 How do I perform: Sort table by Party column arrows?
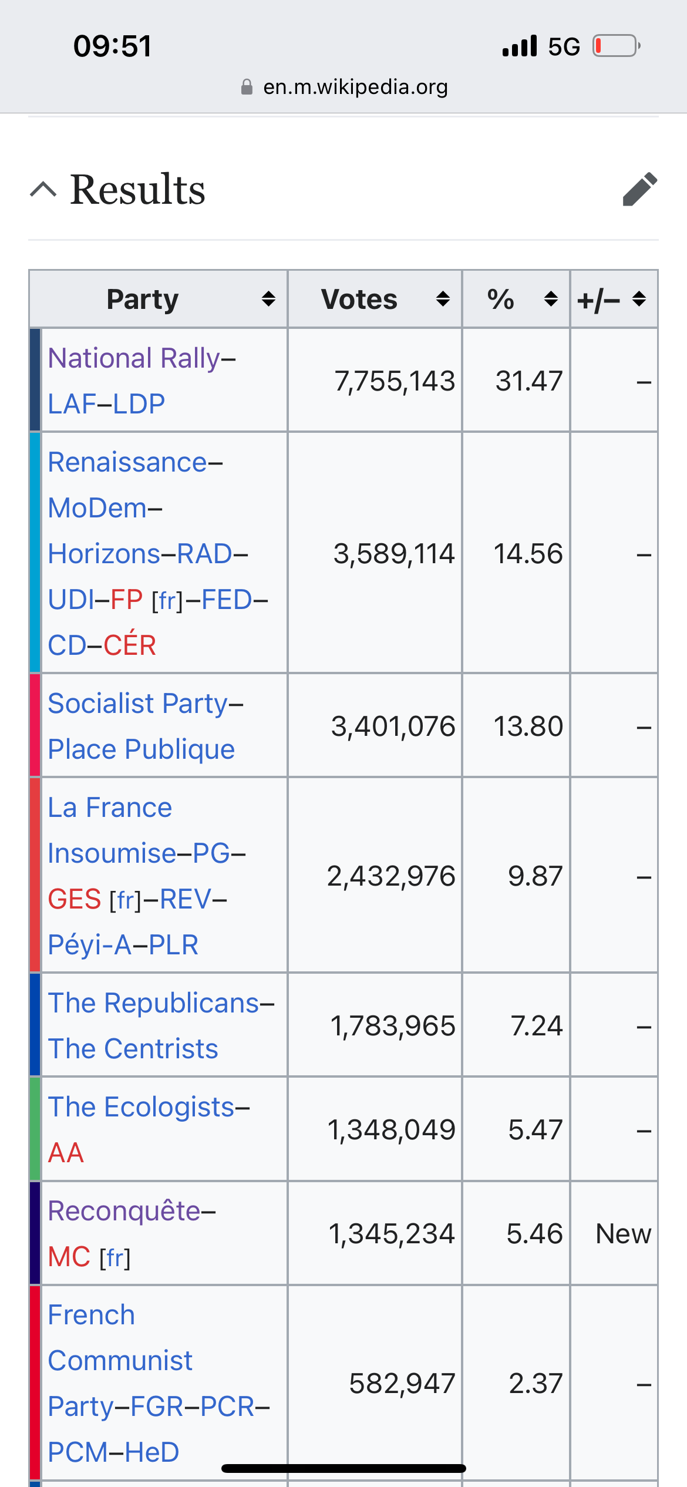[268, 299]
